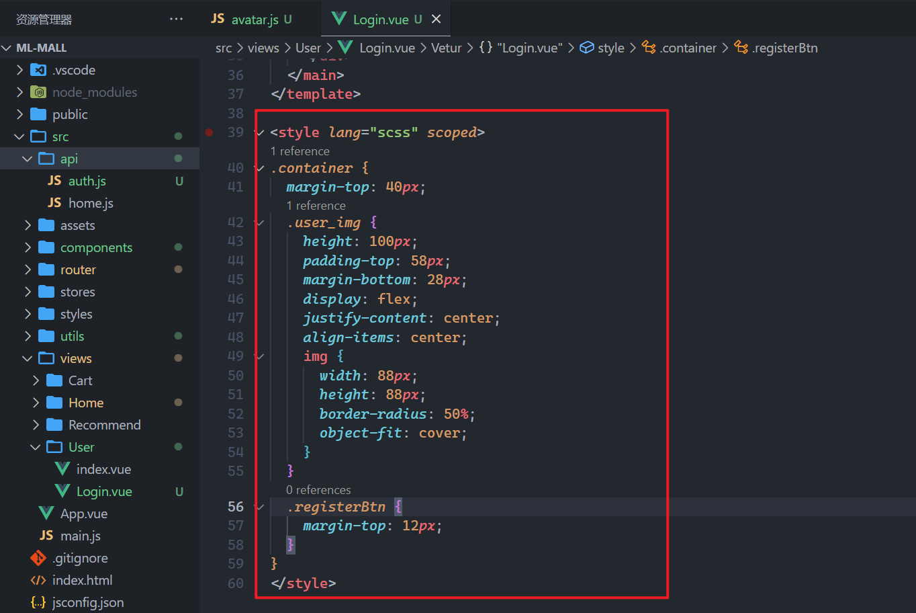Open the User breadcrumb segment
Viewport: 916px width, 613px height.
point(308,48)
